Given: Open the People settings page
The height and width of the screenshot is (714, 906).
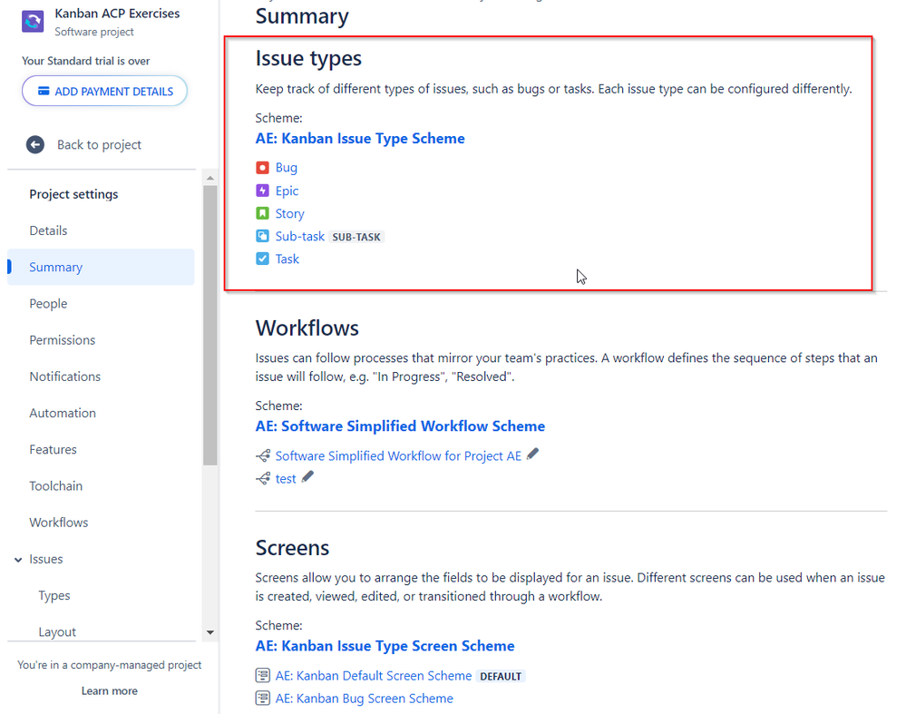Looking at the screenshot, I should point(49,304).
